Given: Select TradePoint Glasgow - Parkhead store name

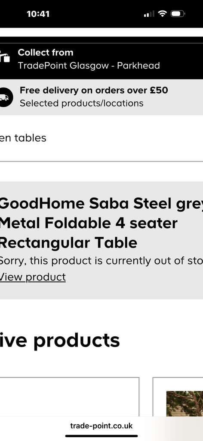Looking at the screenshot, I should (89, 65).
